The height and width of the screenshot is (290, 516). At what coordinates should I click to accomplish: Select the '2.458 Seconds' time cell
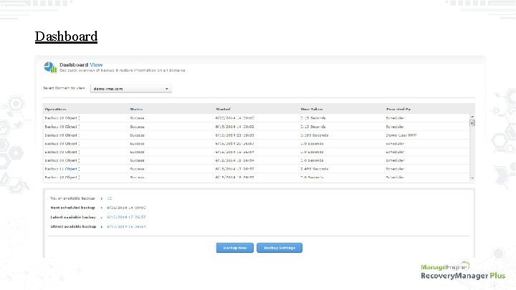[315, 169]
